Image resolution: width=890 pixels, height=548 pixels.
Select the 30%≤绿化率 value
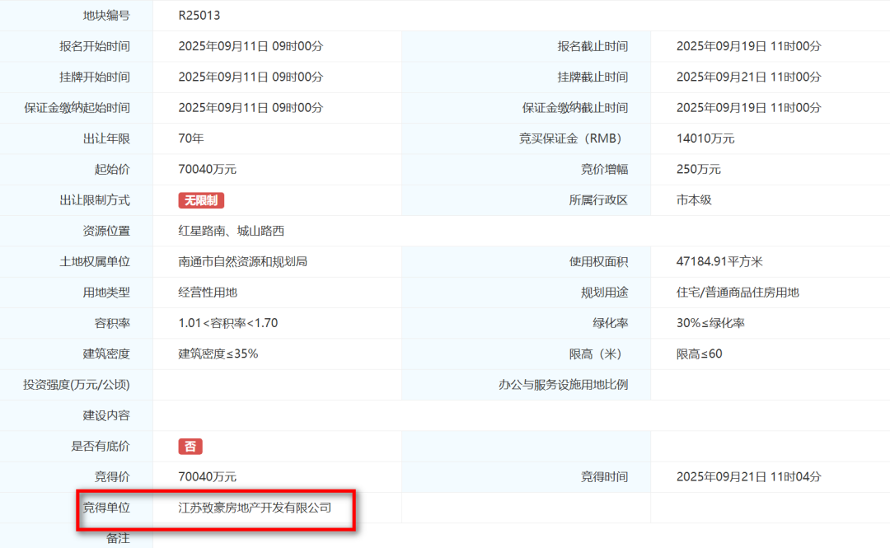(710, 323)
